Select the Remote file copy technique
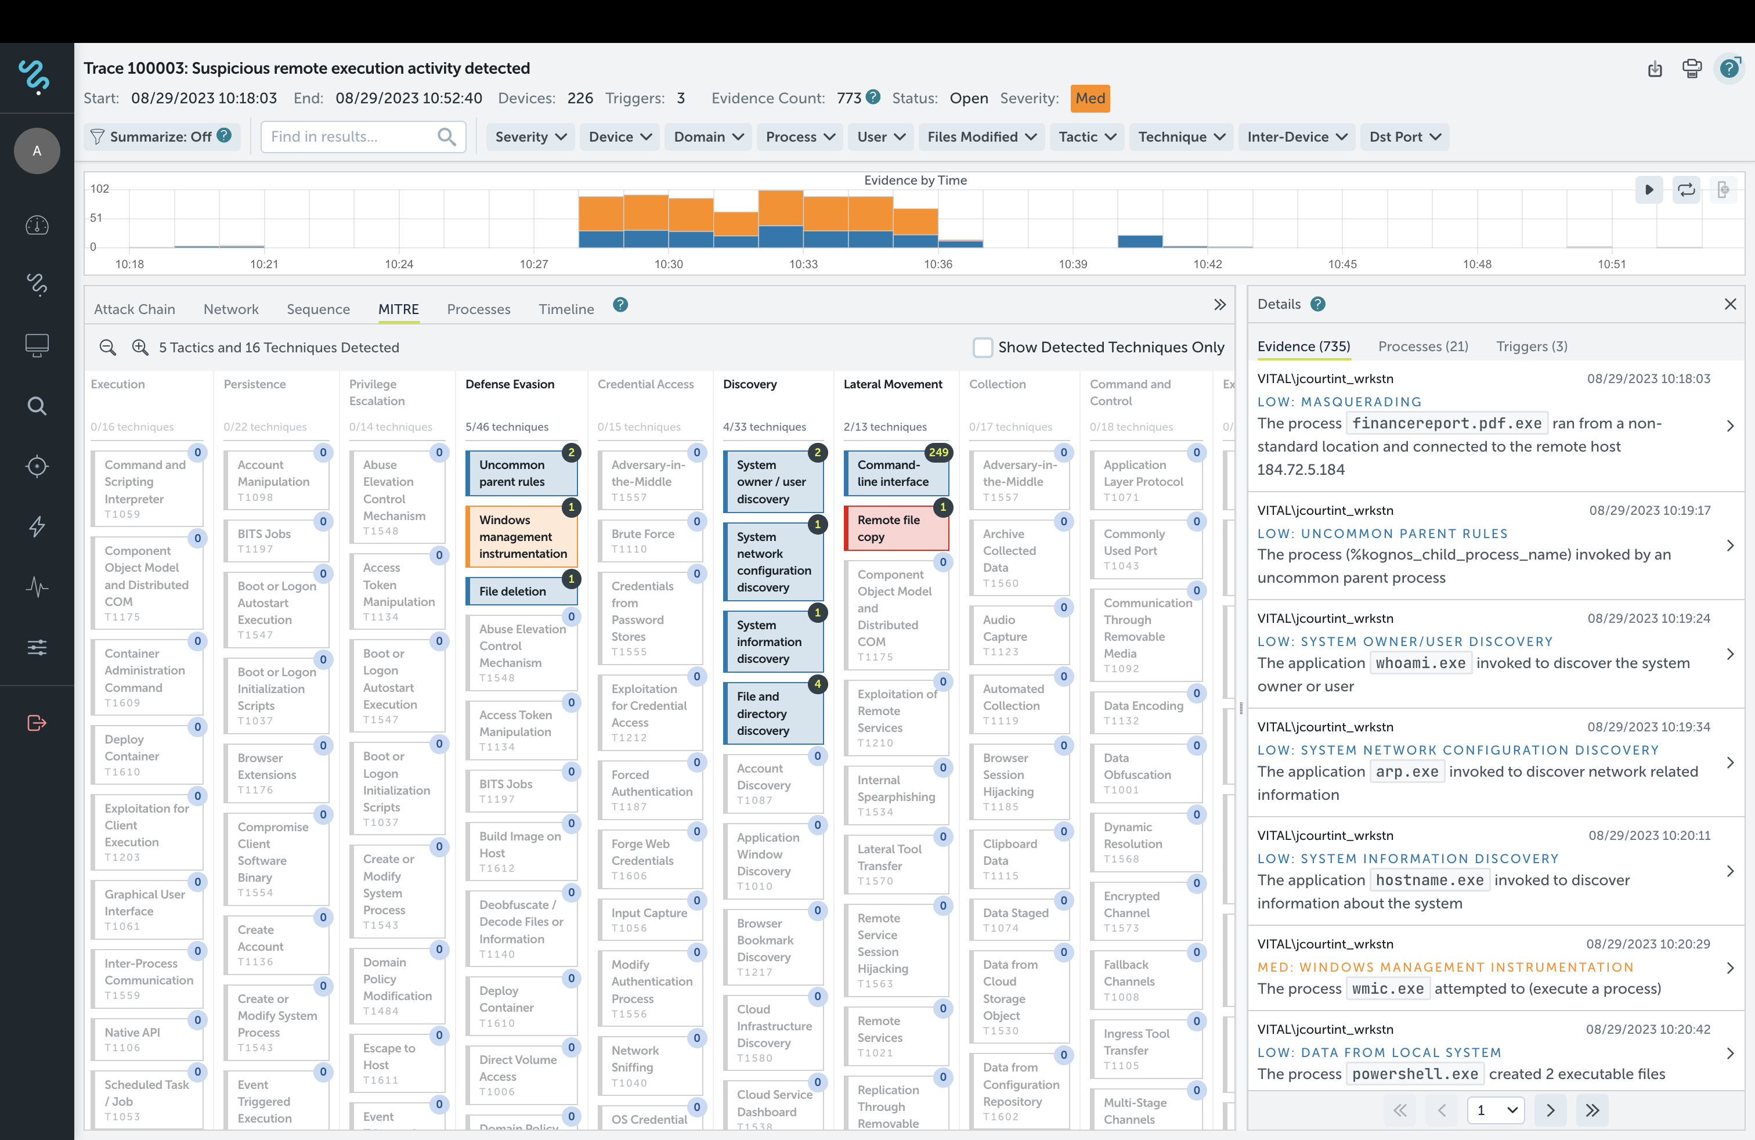1755x1140 pixels. (x=895, y=528)
